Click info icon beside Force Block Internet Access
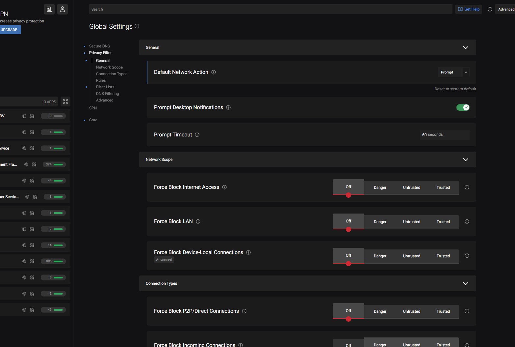 tap(224, 187)
